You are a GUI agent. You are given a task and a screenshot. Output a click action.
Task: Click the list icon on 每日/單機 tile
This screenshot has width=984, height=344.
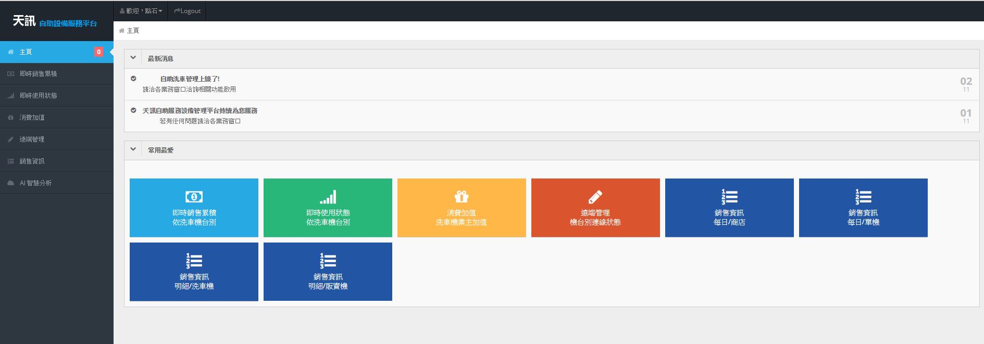tap(863, 197)
